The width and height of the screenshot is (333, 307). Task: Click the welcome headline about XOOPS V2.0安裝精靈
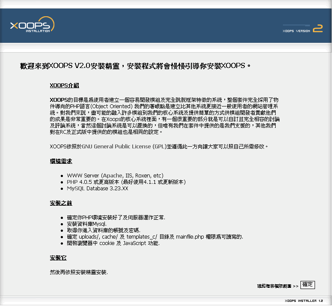click(136, 66)
